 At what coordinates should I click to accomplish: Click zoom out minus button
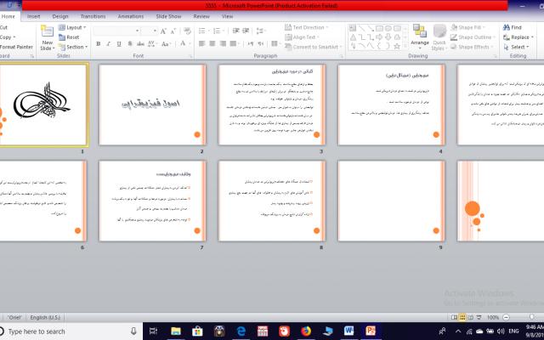[x=507, y=317]
